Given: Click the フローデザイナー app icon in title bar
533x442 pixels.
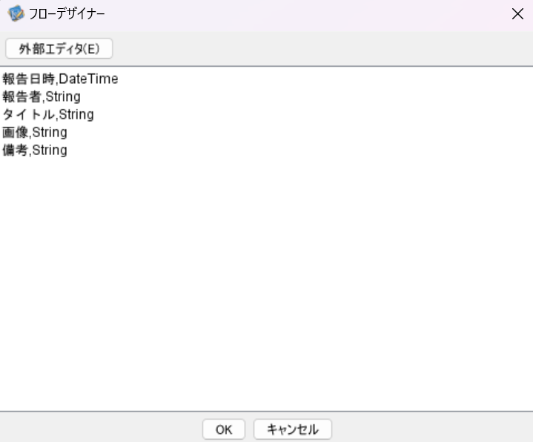Looking at the screenshot, I should pos(16,13).
